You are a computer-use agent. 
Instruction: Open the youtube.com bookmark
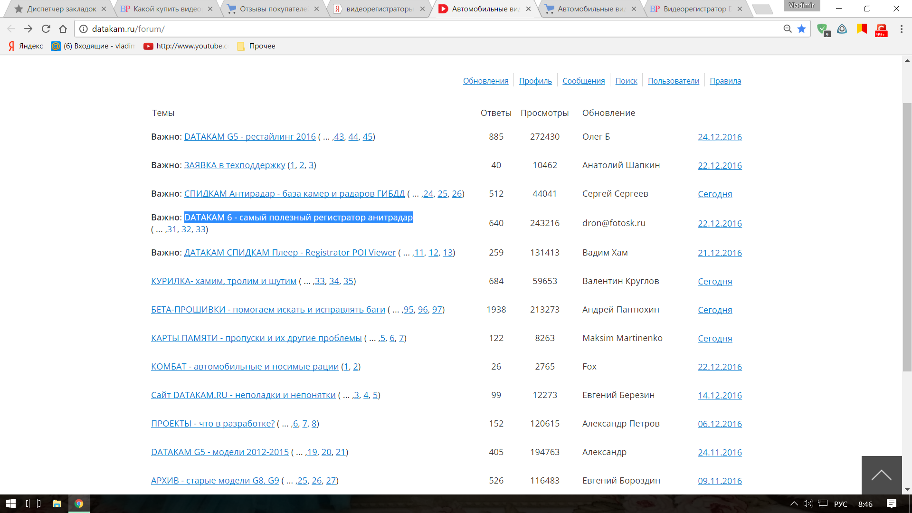(x=186, y=46)
